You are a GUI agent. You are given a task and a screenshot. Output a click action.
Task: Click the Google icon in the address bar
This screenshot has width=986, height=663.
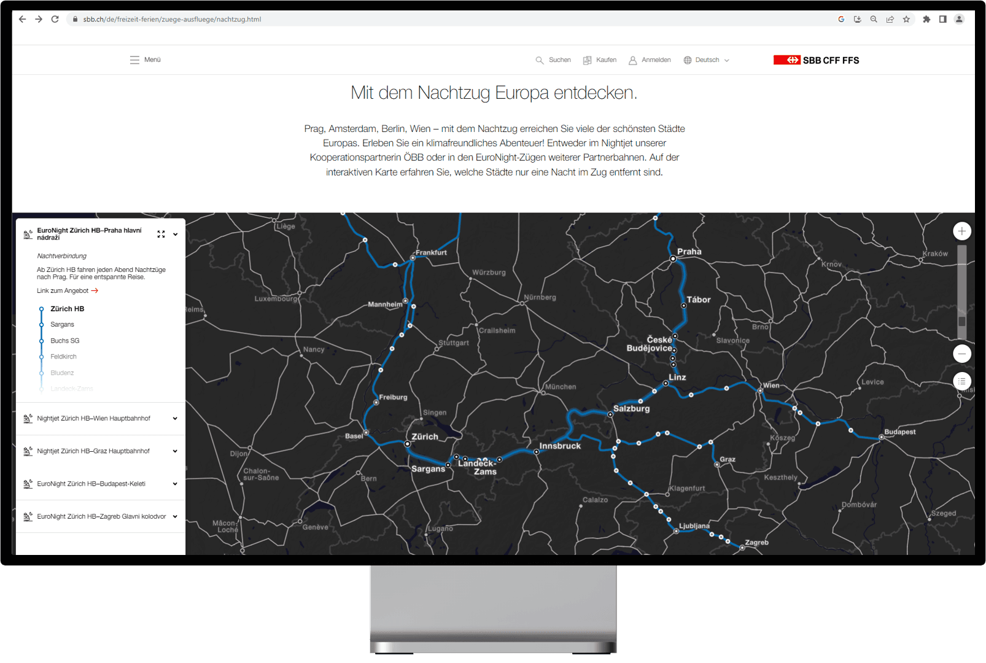tap(841, 19)
